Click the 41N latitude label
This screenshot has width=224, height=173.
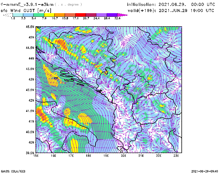tap(31, 121)
